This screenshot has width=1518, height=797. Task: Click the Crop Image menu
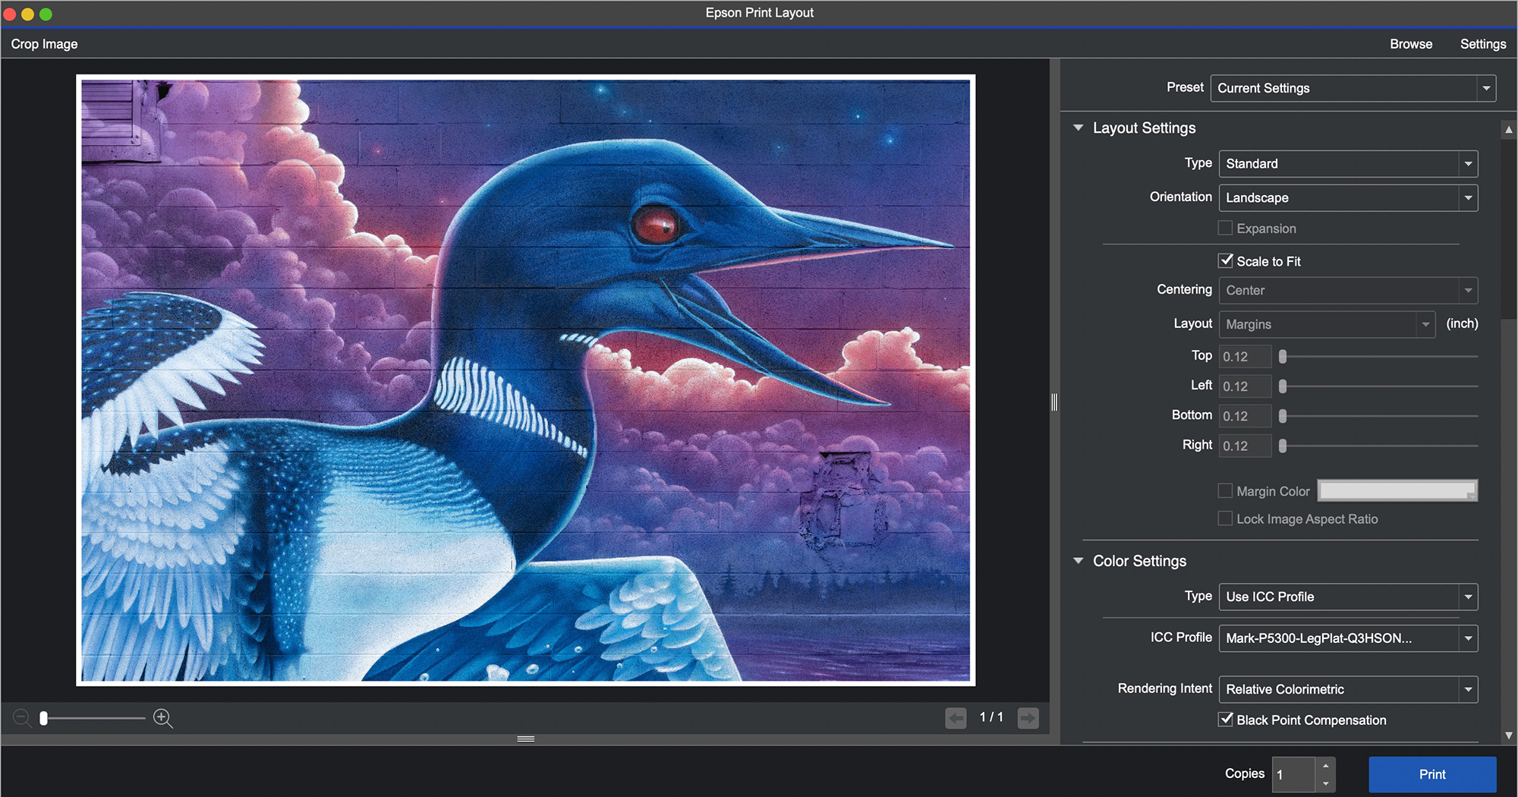click(x=44, y=44)
